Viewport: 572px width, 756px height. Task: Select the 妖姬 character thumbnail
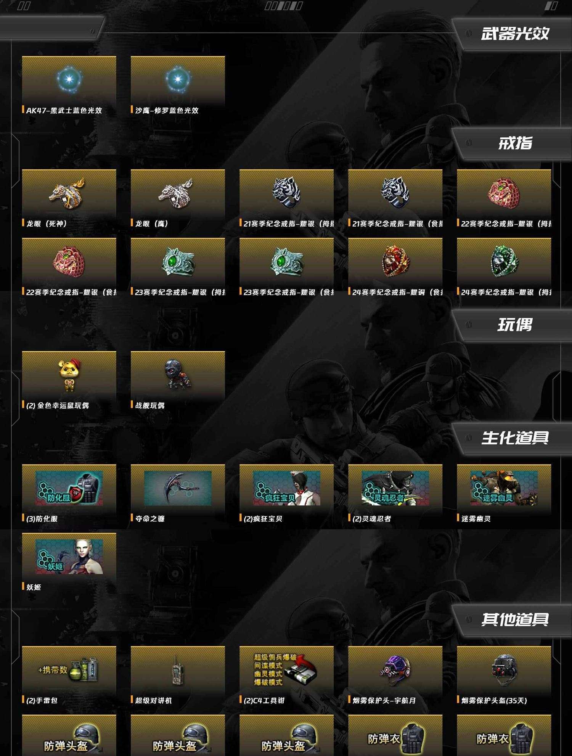coord(69,557)
